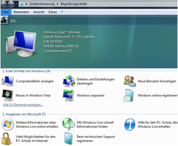Click the Windows anpassen paintbrush icon
The height and width of the screenshot is (146, 178).
[x=68, y=95]
